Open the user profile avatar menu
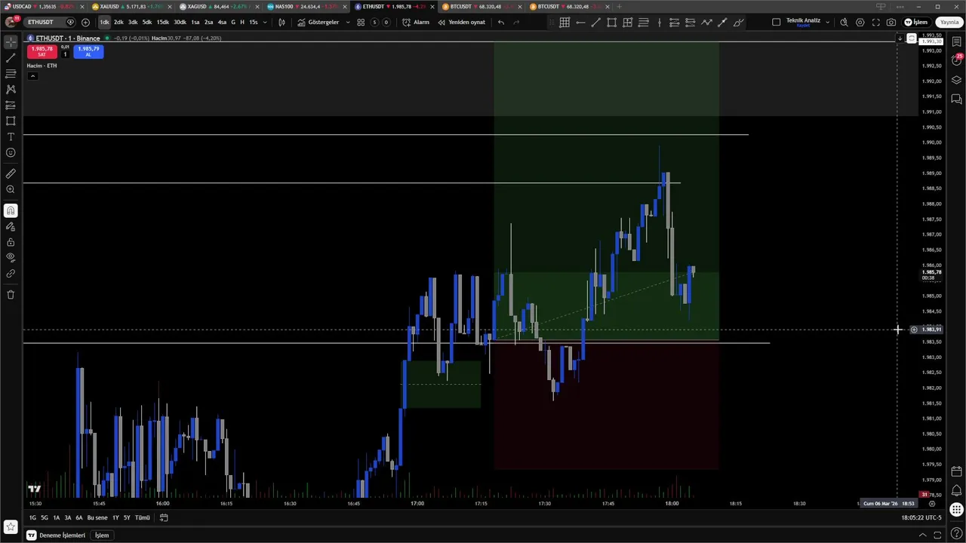The image size is (966, 543). [x=11, y=22]
